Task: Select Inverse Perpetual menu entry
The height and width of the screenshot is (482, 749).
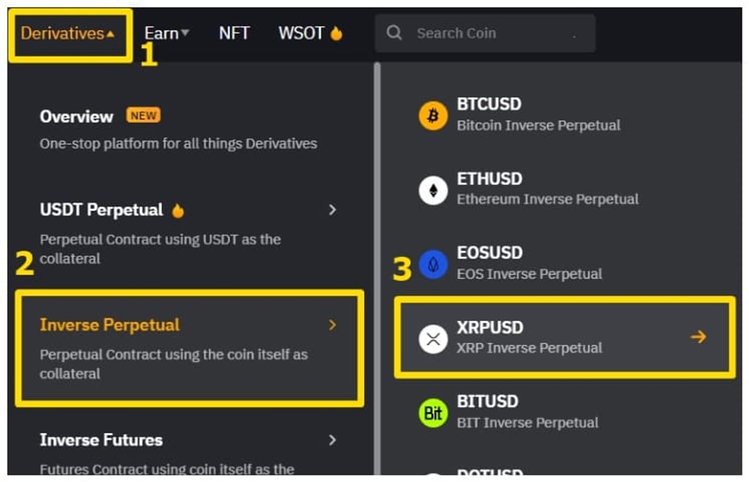Action: click(x=190, y=348)
